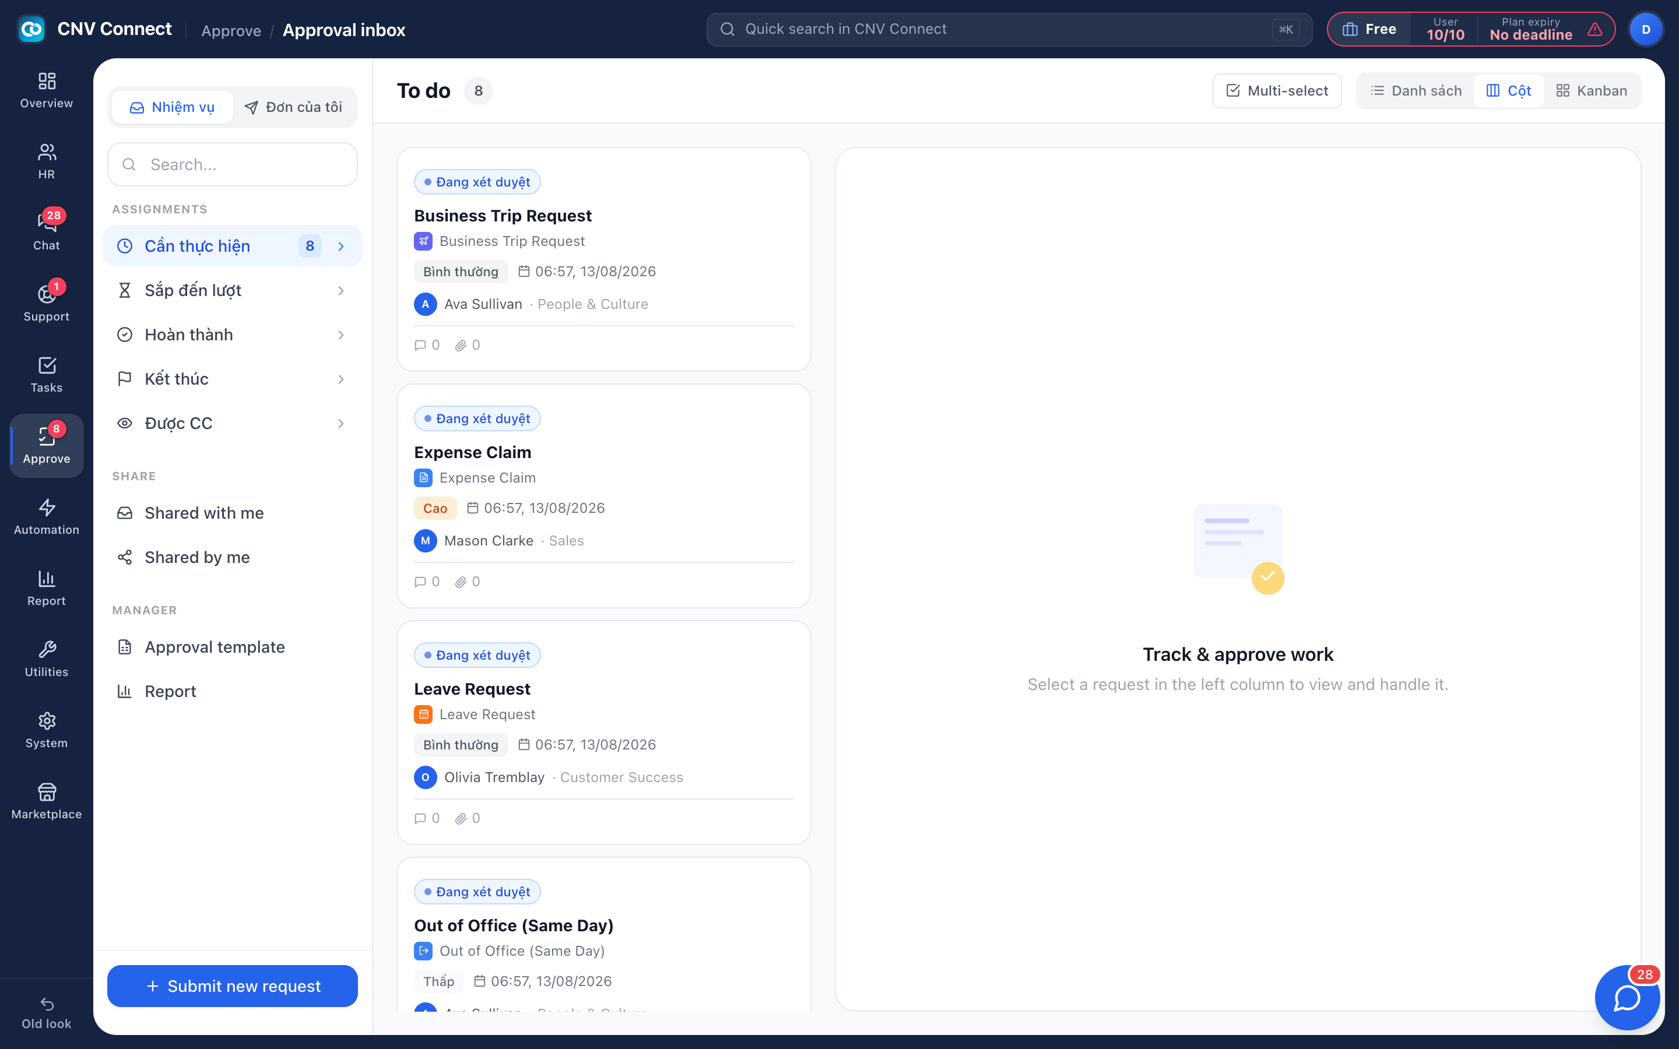The width and height of the screenshot is (1679, 1049).
Task: Open the Report chart icon in left rail
Action: coord(47,589)
